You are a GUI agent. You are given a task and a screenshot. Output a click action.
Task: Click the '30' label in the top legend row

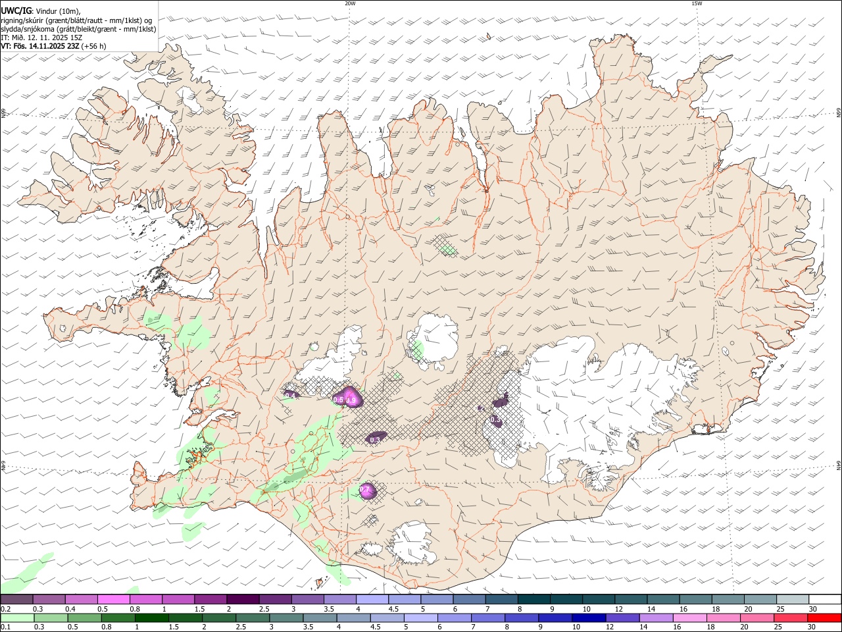tap(813, 609)
